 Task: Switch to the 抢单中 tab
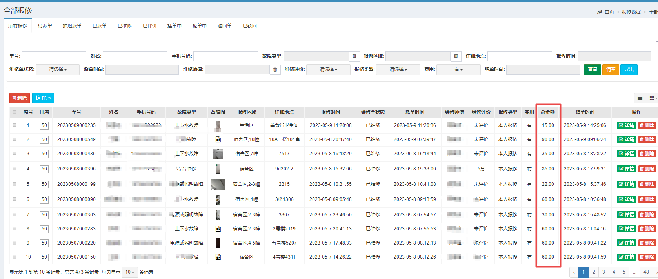pos(200,25)
